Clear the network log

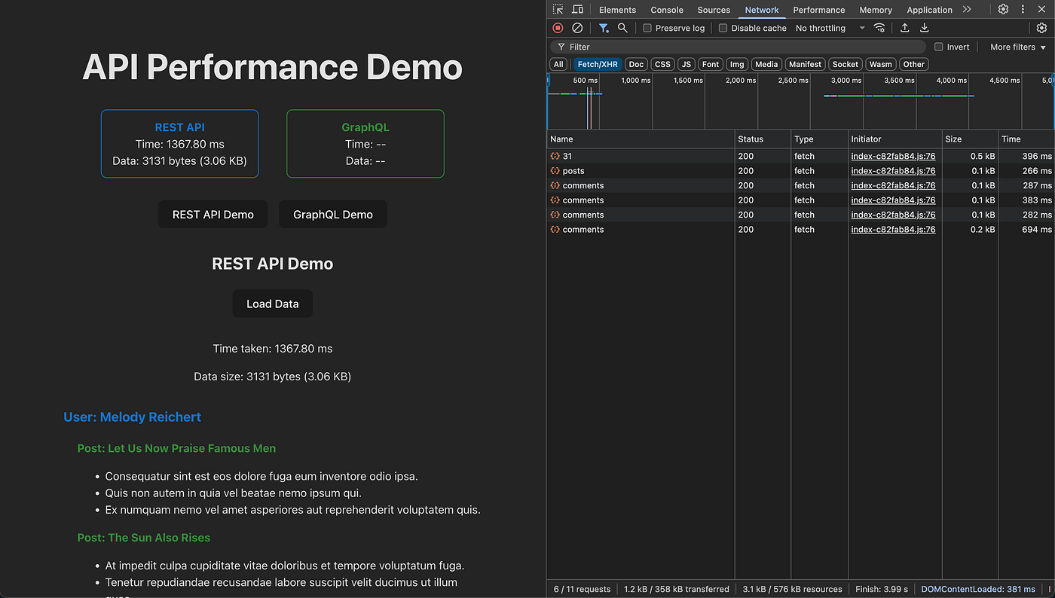pos(577,28)
